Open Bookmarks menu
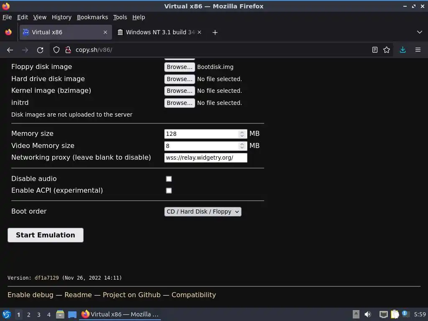The height and width of the screenshot is (321, 428). click(92, 17)
